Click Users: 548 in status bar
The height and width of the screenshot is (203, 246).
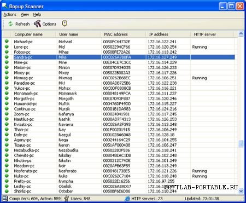tap(80, 199)
